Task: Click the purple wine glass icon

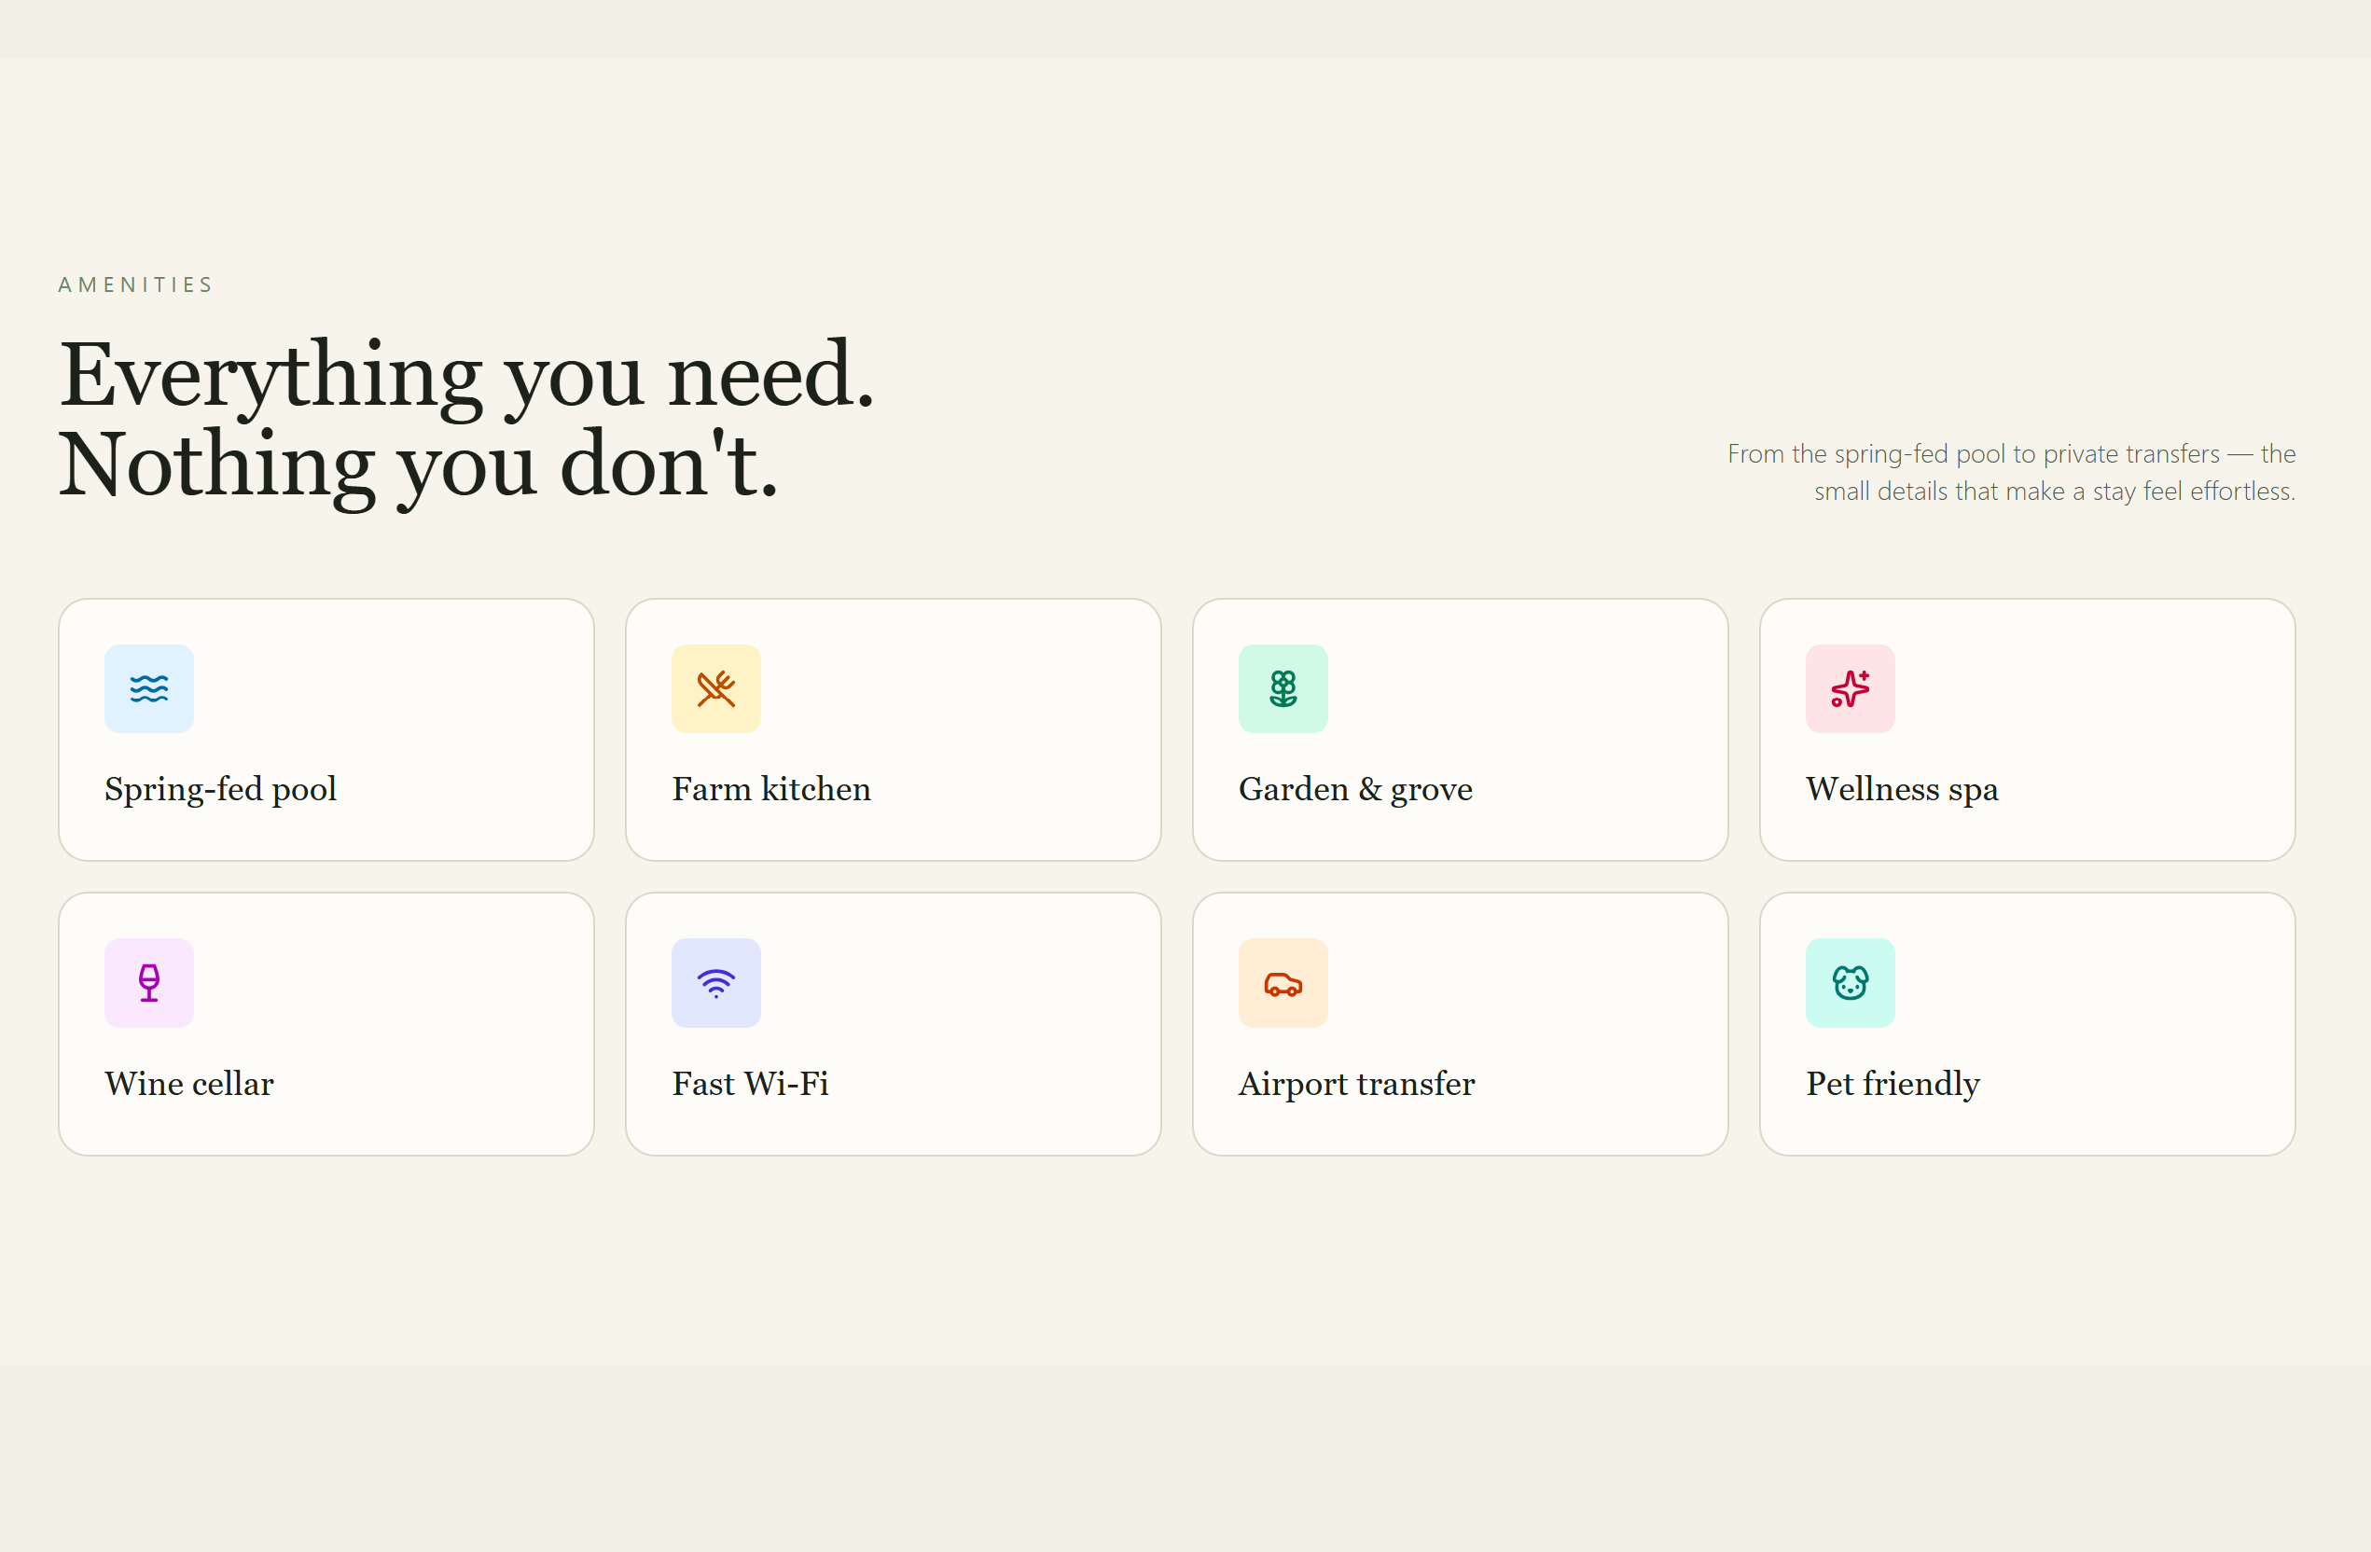Action: pyautogui.click(x=148, y=982)
